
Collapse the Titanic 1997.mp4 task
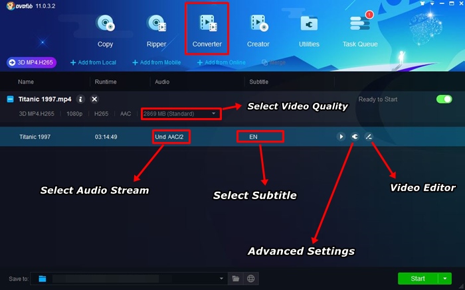[x=10, y=100]
